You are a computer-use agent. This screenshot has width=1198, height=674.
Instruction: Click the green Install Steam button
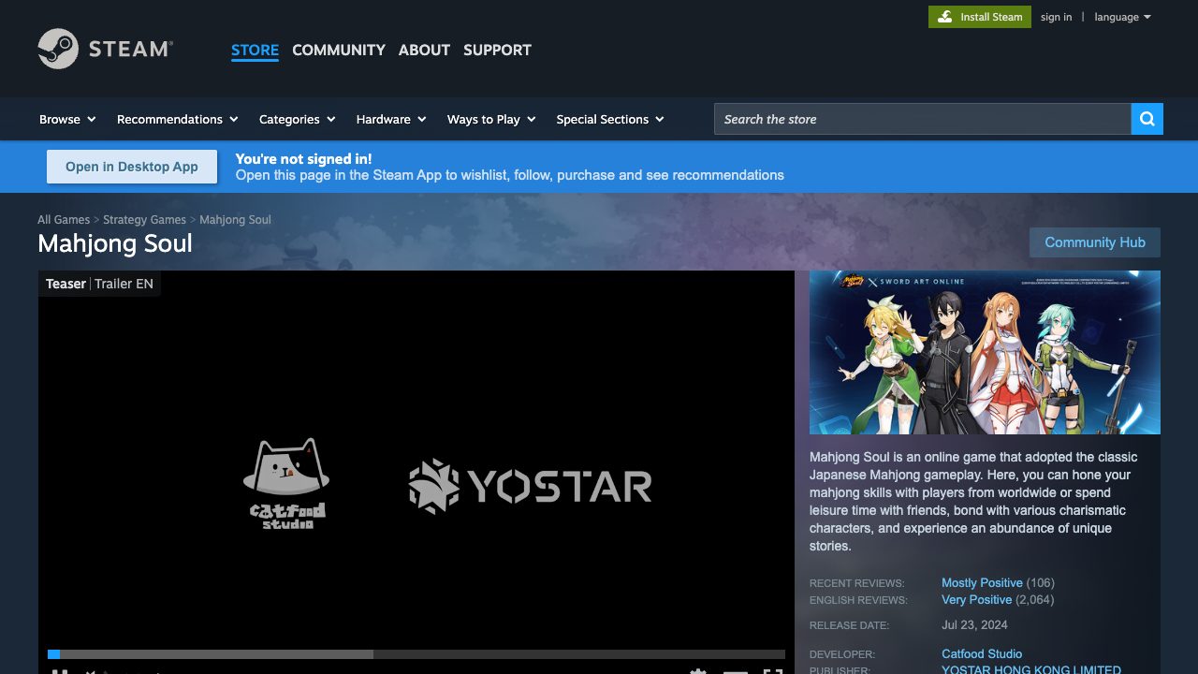pyautogui.click(x=980, y=17)
